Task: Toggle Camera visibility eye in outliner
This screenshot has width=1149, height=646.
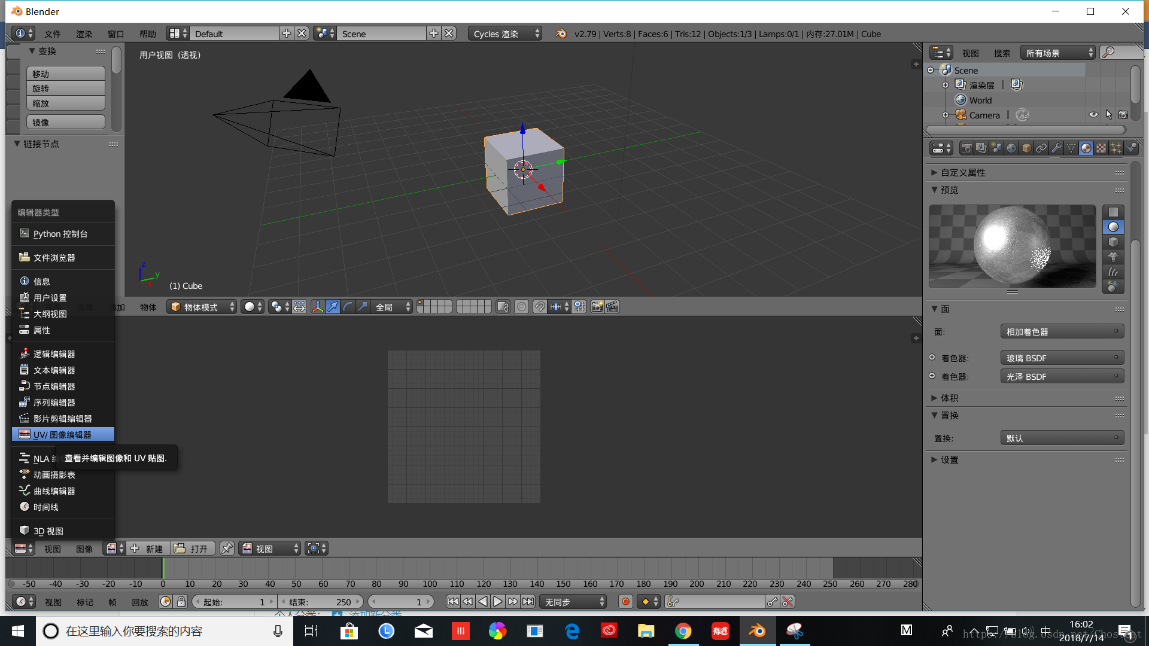Action: click(1093, 115)
